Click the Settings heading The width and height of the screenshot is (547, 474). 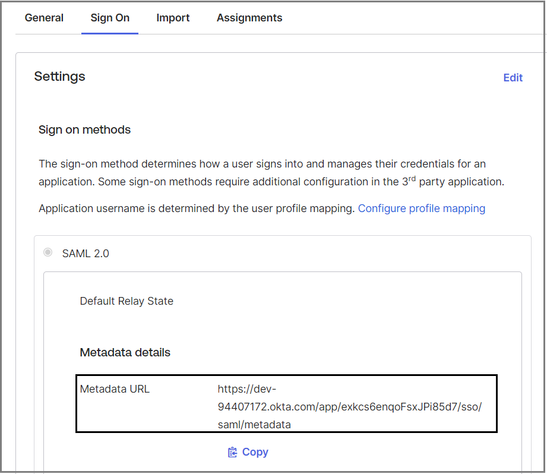coord(59,77)
